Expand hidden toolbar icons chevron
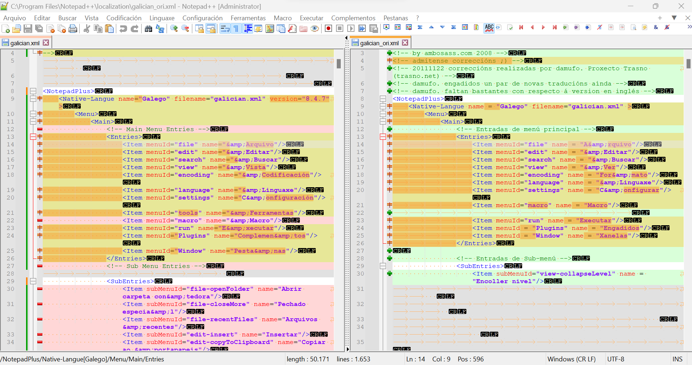 pyautogui.click(x=689, y=27)
